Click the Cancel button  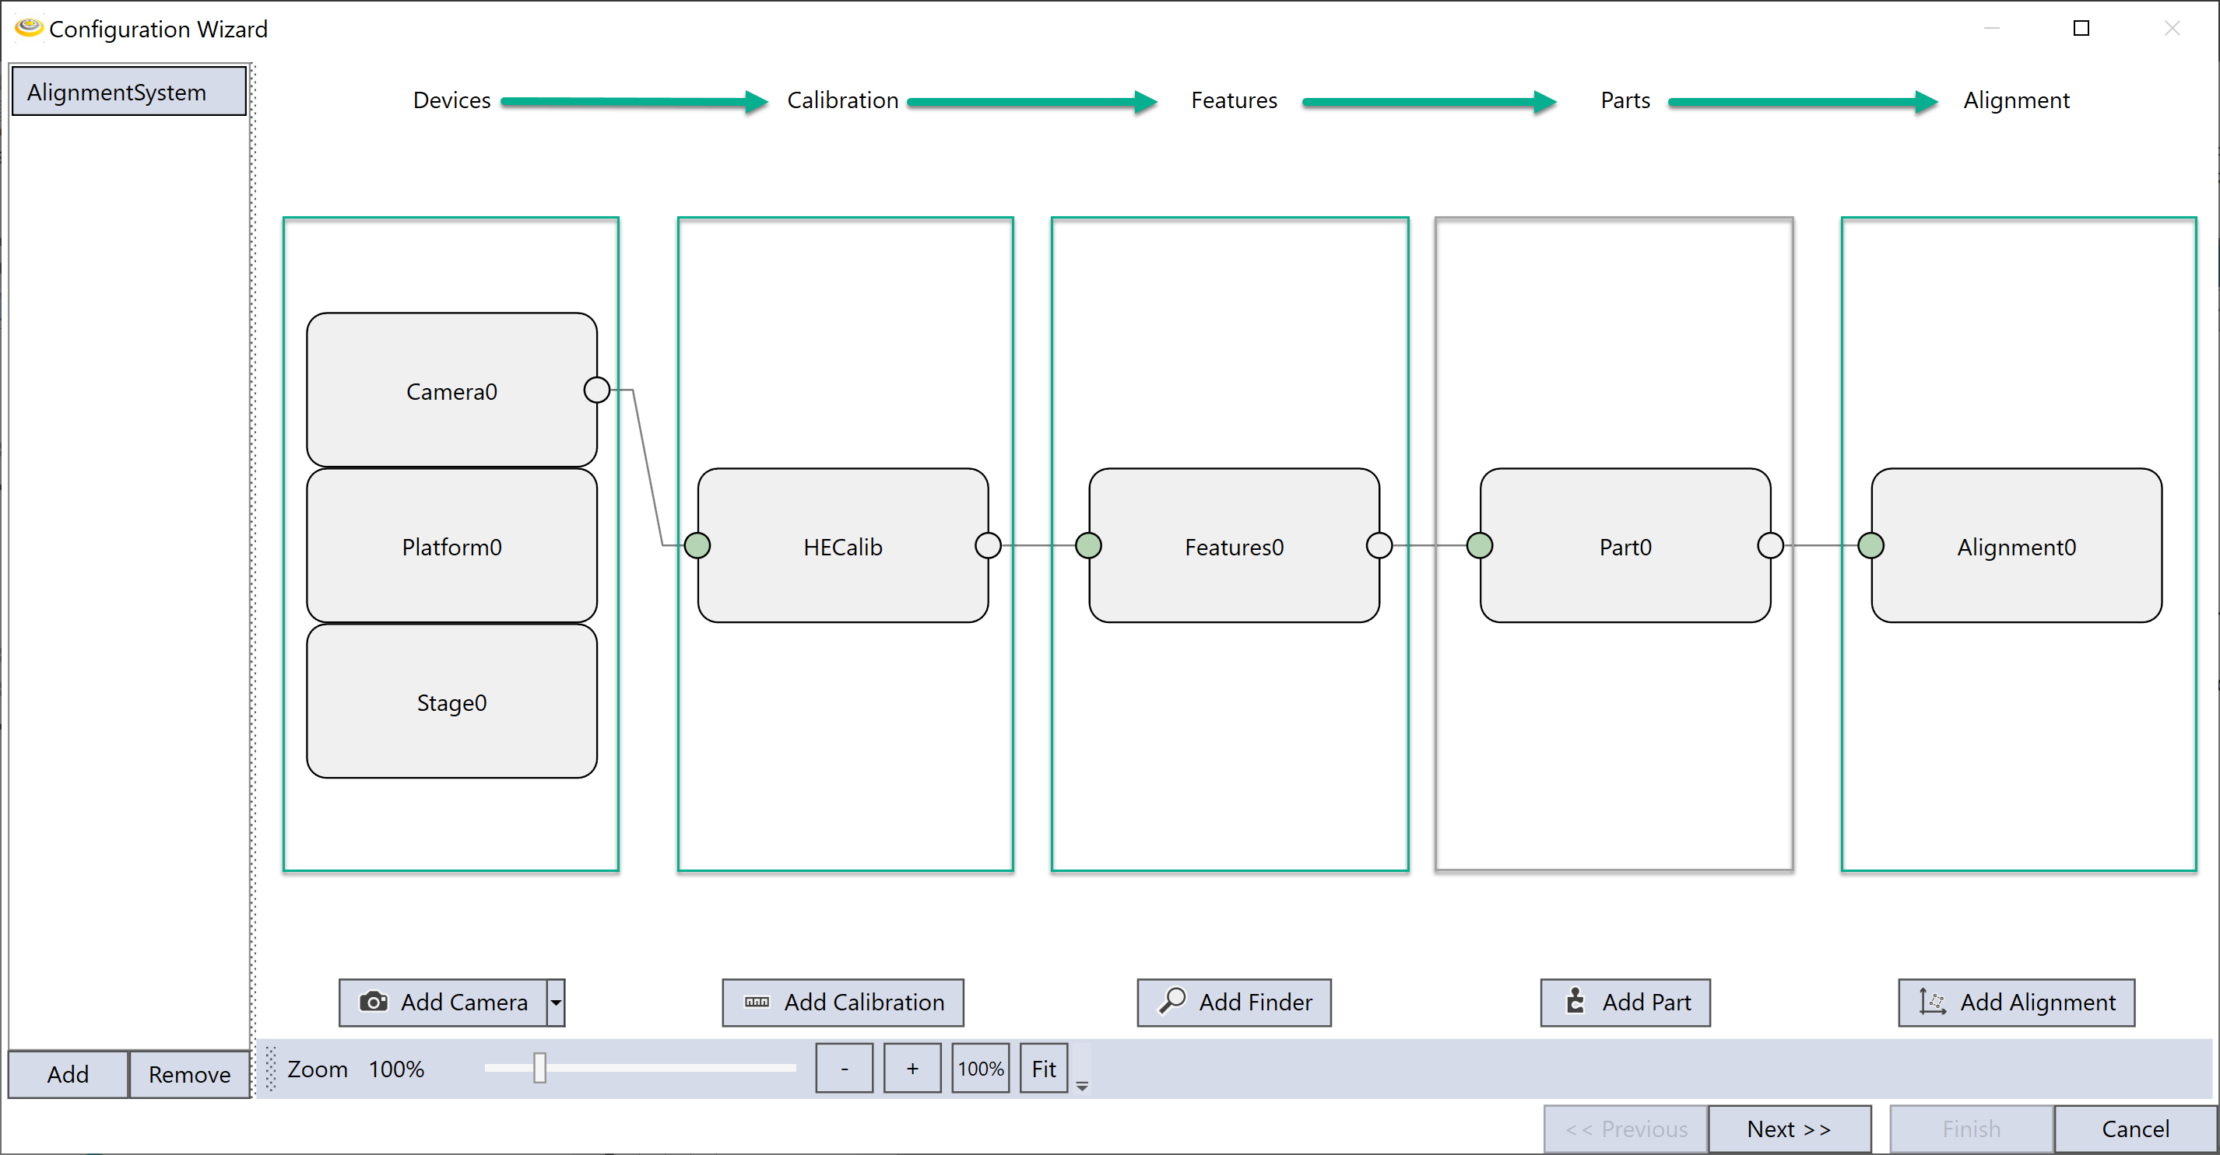click(2134, 1129)
